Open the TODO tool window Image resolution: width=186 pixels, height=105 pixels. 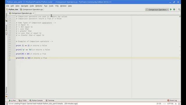click(22, 100)
